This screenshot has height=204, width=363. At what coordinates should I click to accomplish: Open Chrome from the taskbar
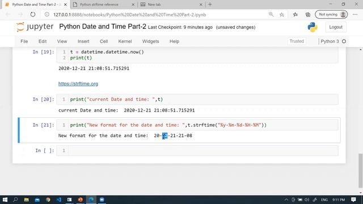click(48, 199)
